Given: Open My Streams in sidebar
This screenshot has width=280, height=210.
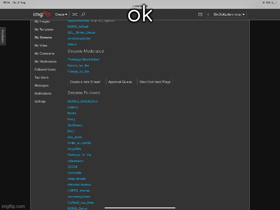Looking at the screenshot, I should pyautogui.click(x=43, y=37).
